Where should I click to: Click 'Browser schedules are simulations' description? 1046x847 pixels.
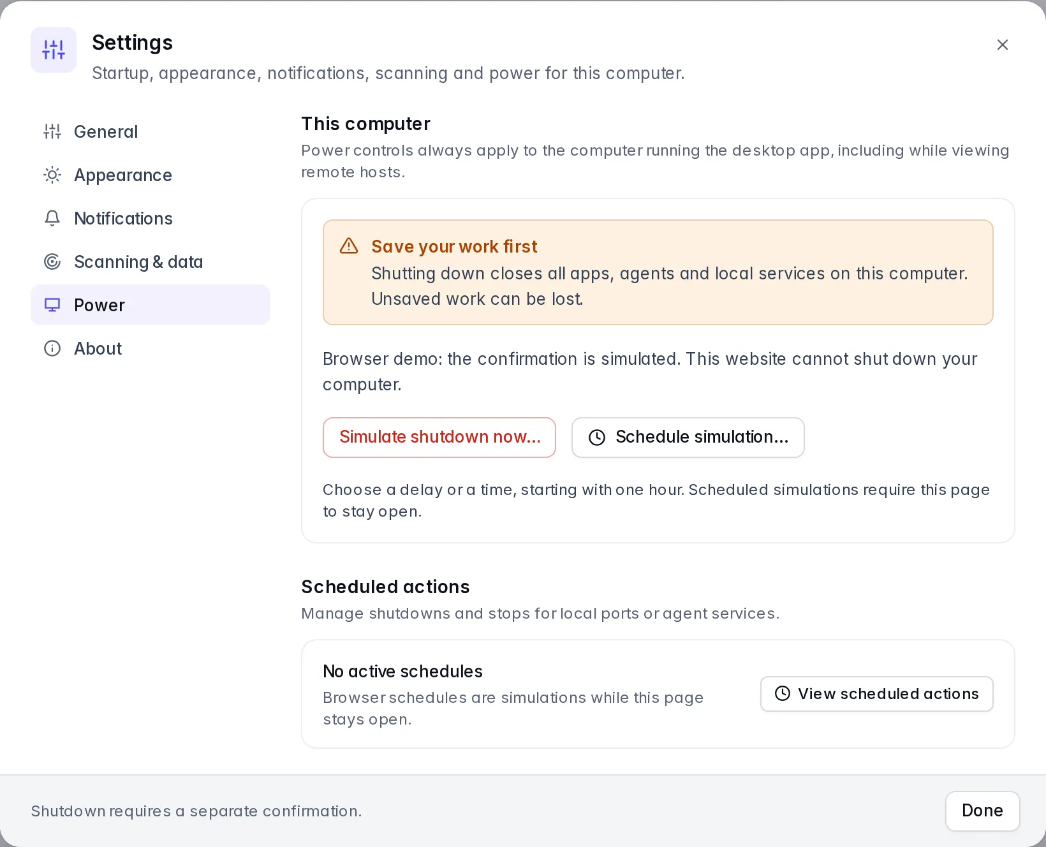pos(513,709)
